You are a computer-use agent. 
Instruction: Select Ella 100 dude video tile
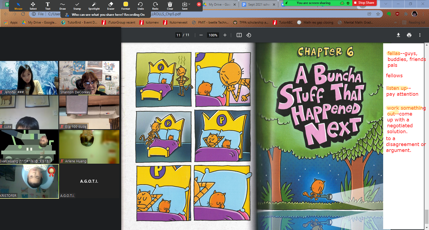pos(89,112)
